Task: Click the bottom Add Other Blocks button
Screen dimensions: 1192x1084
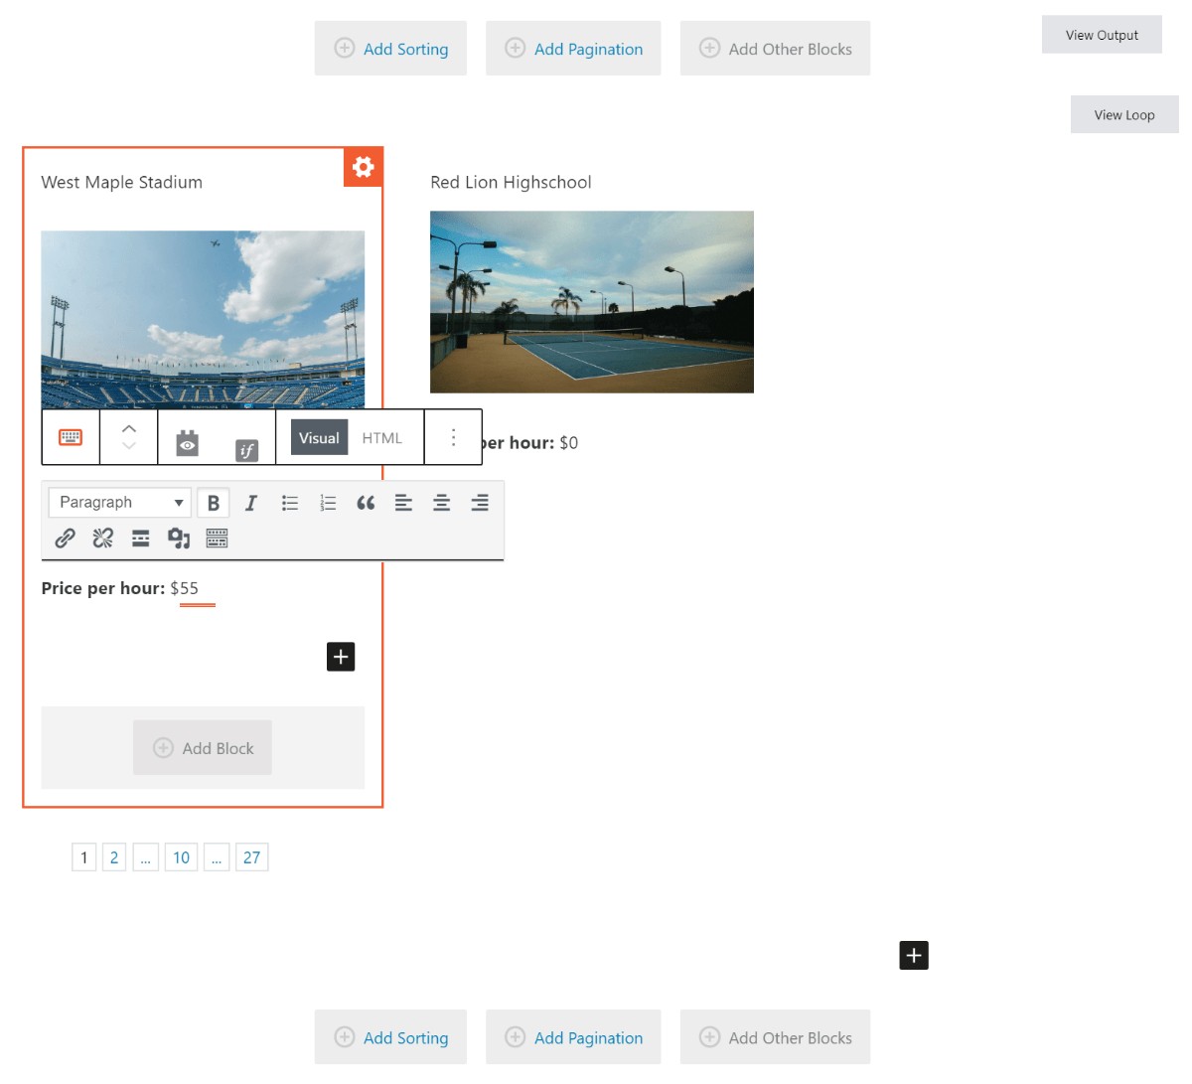Action: point(776,1038)
